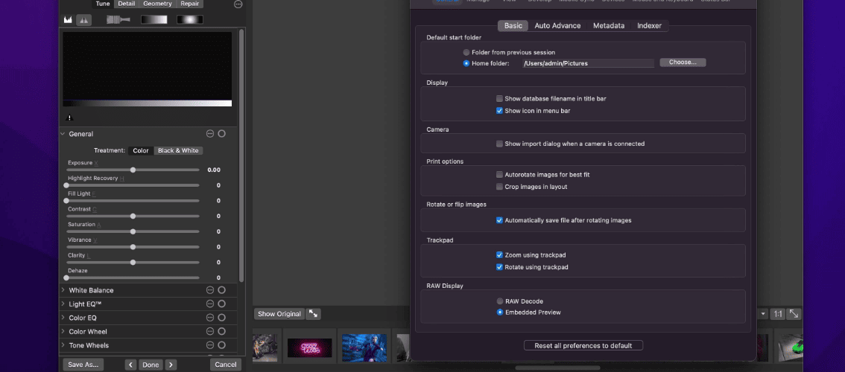Click the Choose... folder button

pyautogui.click(x=683, y=62)
